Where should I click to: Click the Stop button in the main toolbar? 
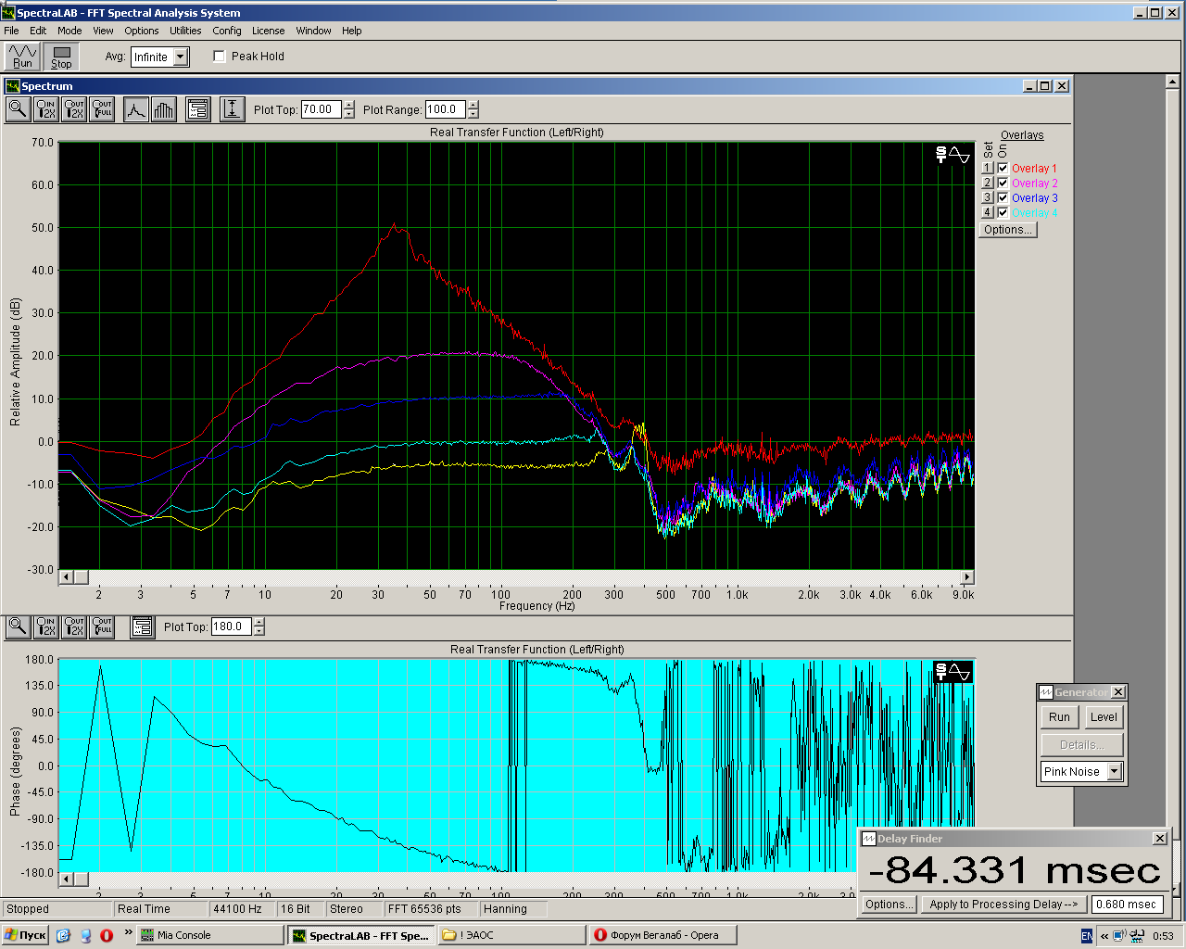(61, 57)
